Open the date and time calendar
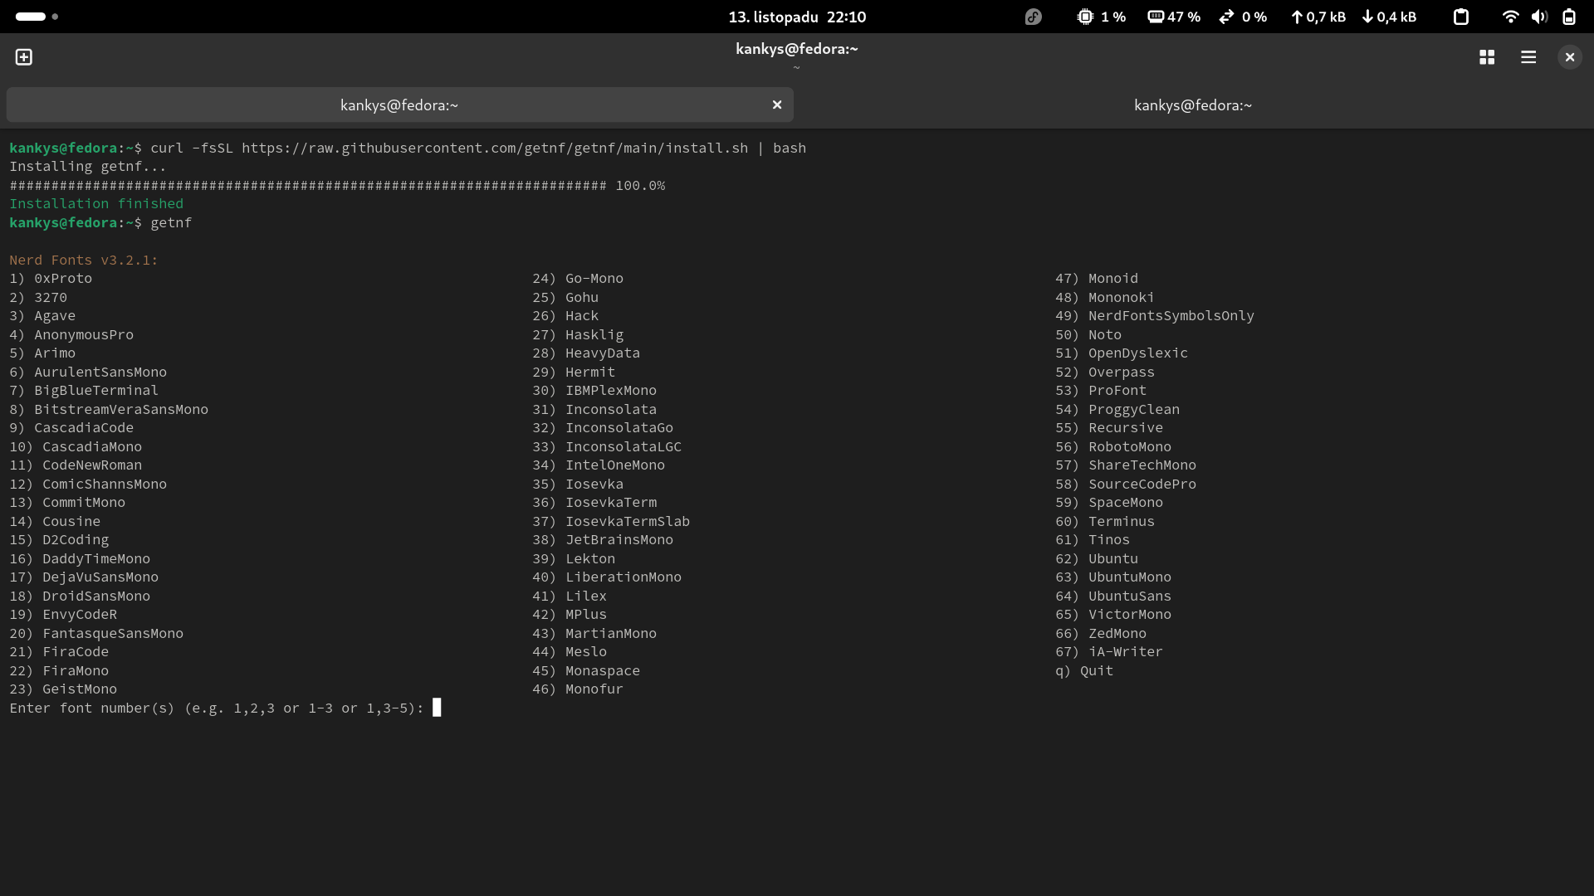Screen dimensions: 1594x896 tap(797, 17)
